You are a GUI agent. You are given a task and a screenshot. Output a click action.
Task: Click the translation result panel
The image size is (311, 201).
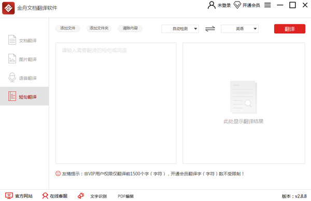click(x=244, y=103)
